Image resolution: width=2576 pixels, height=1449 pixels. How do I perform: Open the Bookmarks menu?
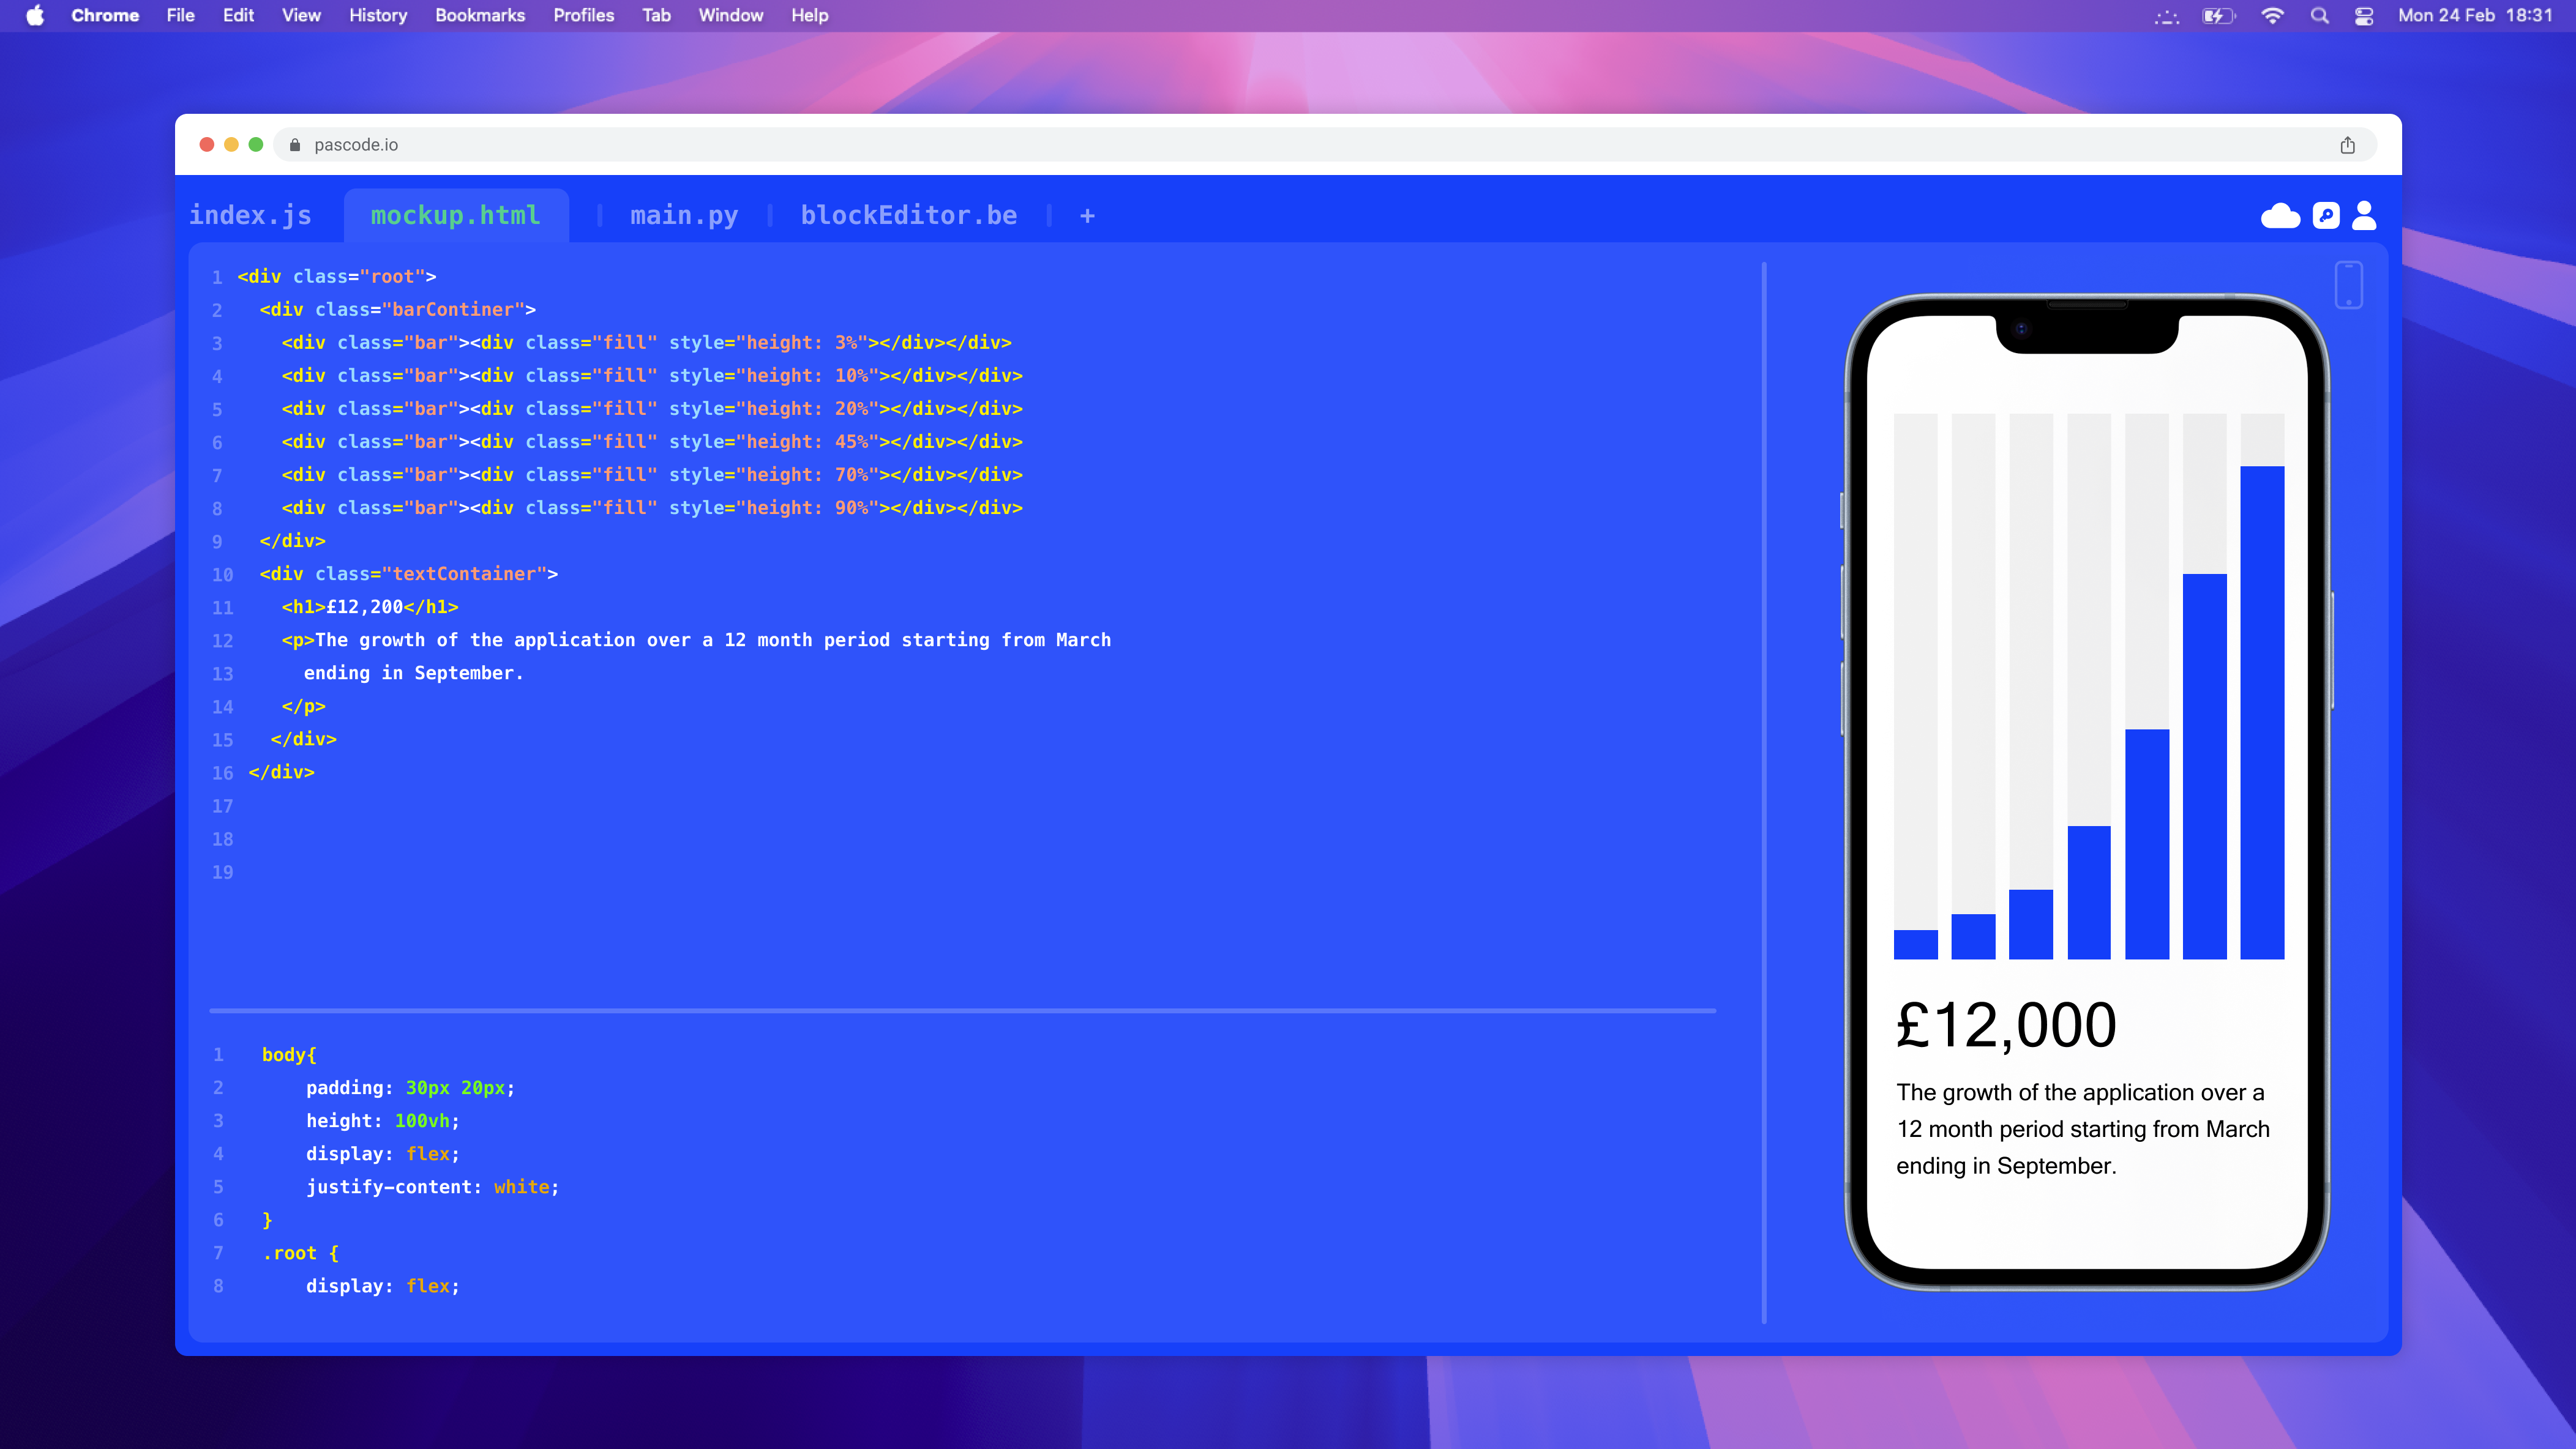pos(479,16)
